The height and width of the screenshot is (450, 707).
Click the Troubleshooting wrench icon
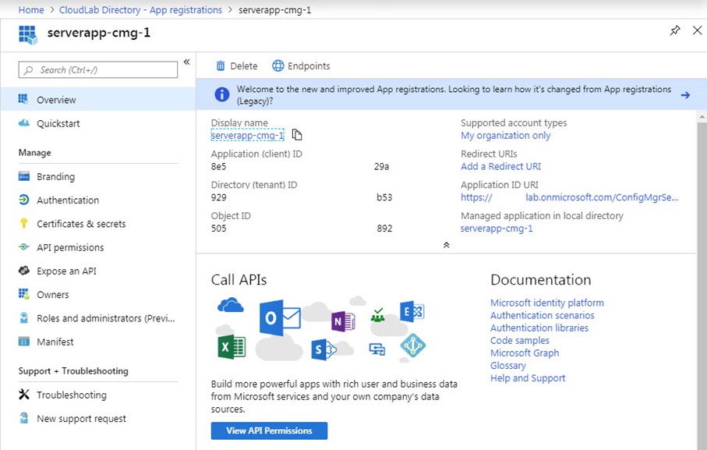(x=23, y=395)
